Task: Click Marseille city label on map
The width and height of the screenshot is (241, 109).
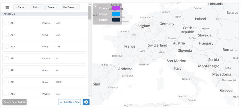Action: (144, 64)
